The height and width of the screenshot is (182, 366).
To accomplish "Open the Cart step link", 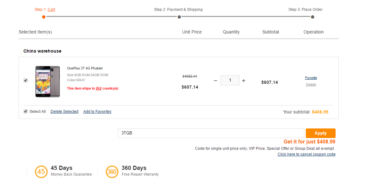I will [51, 10].
